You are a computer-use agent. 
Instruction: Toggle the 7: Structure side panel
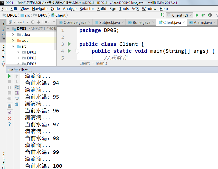pyautogui.click(x=3, y=55)
